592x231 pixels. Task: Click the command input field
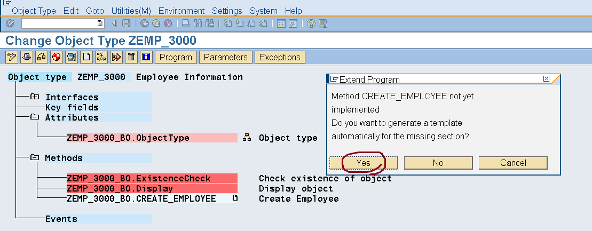point(59,23)
